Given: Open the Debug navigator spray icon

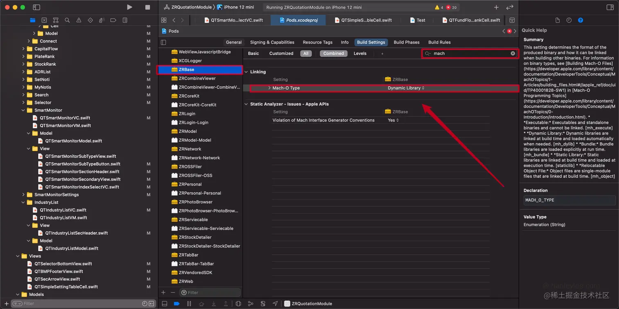Looking at the screenshot, I should point(102,20).
